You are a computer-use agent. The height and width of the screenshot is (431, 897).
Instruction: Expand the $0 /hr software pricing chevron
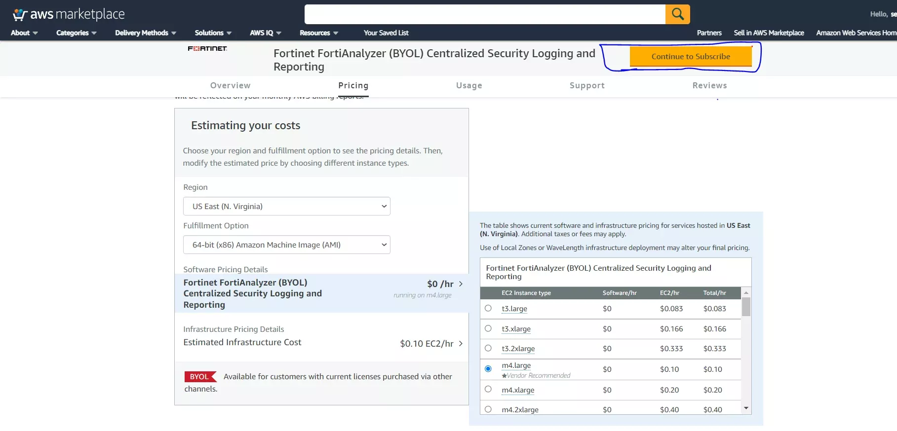tap(461, 284)
